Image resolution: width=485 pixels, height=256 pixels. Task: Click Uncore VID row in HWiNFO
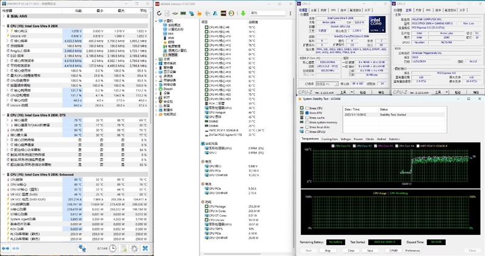[74, 36]
